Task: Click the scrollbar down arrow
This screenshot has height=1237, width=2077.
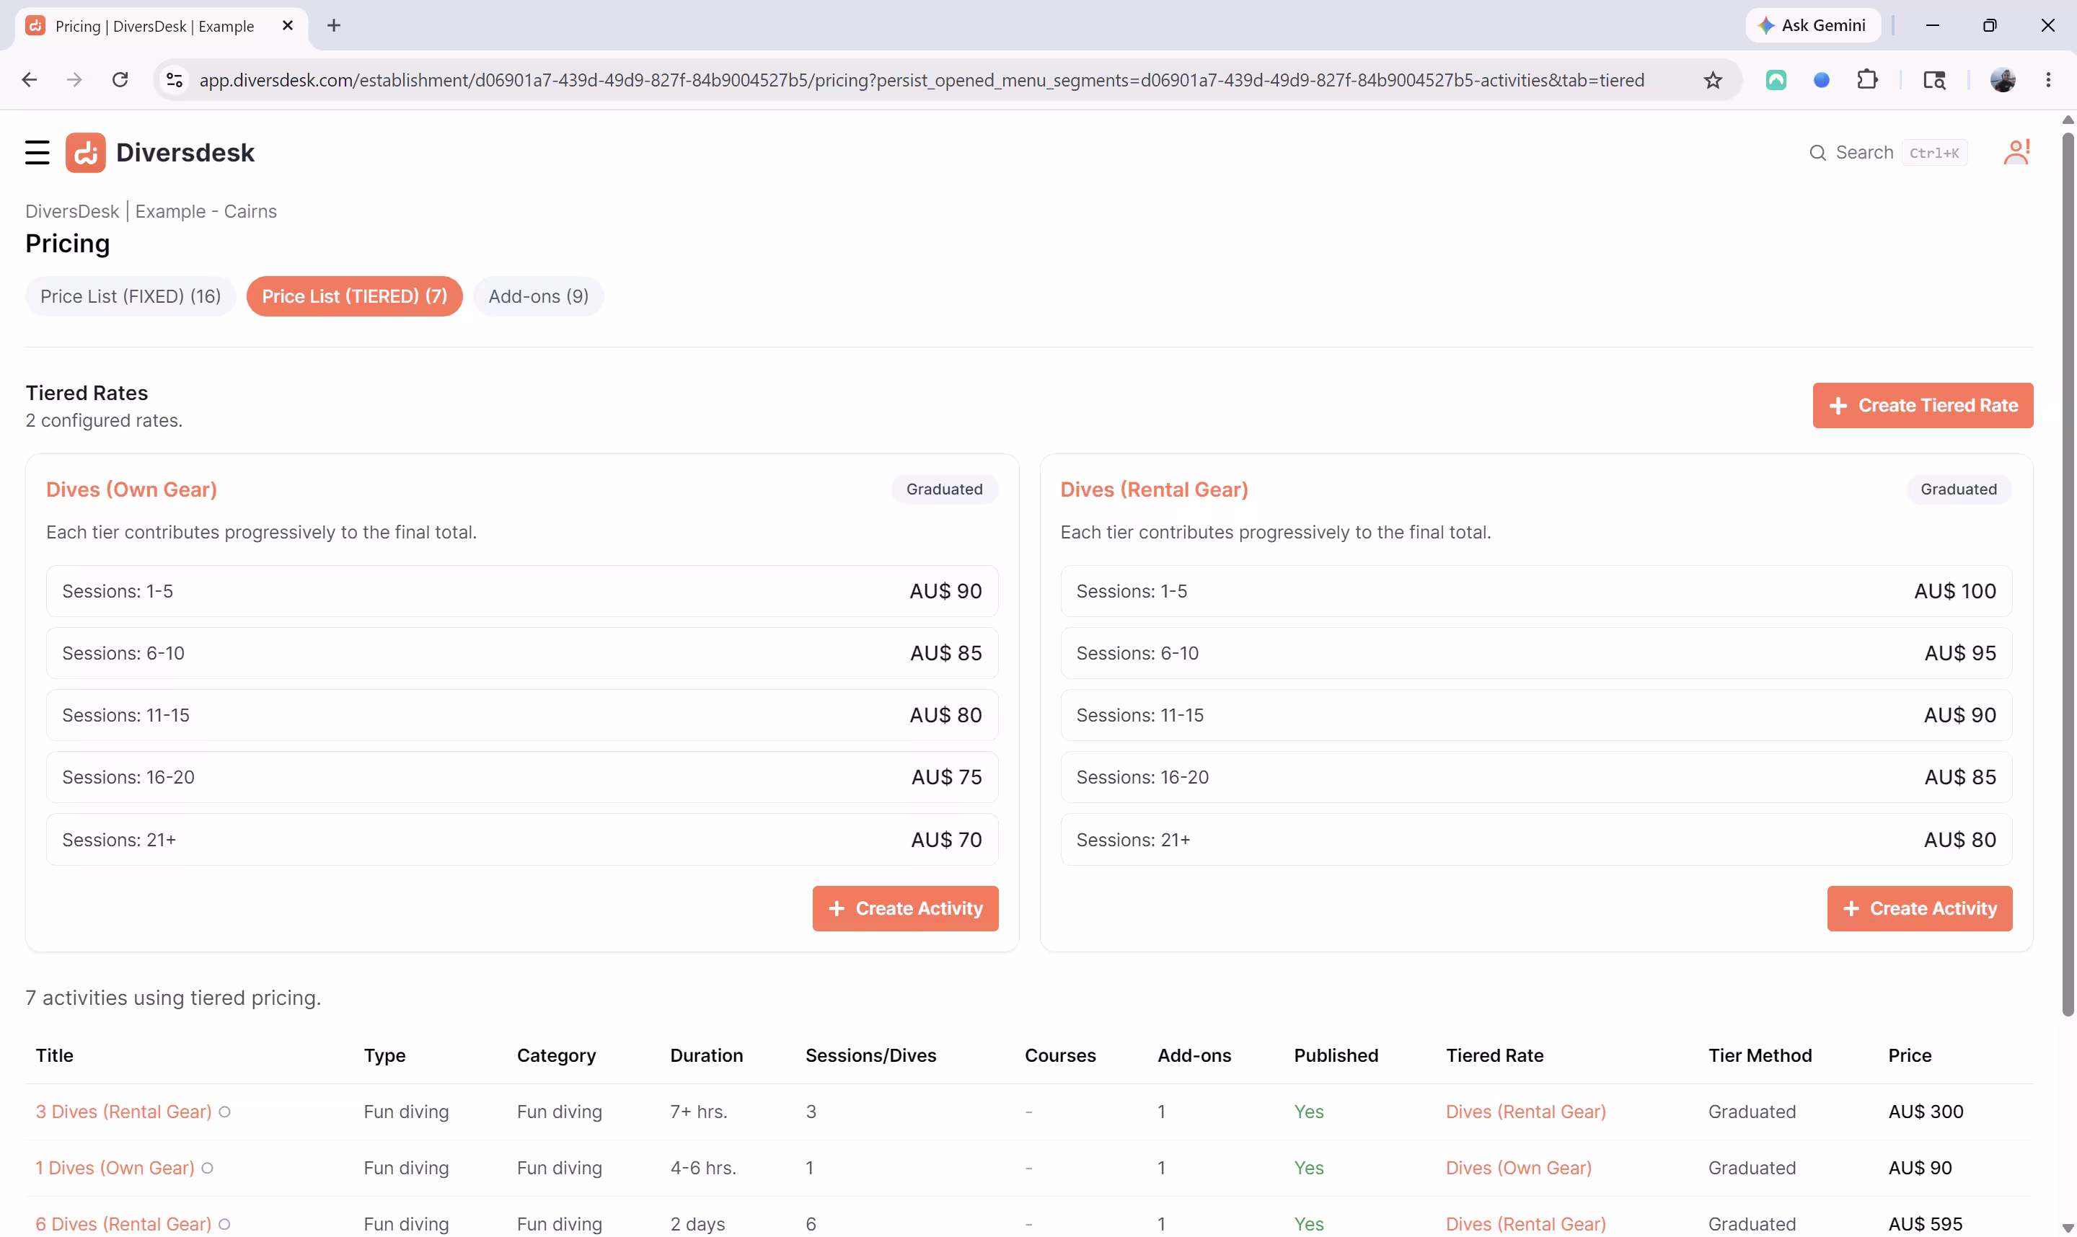Action: [2068, 1228]
